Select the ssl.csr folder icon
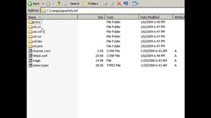Viewport: 211px width, 118px height. click(30, 36)
